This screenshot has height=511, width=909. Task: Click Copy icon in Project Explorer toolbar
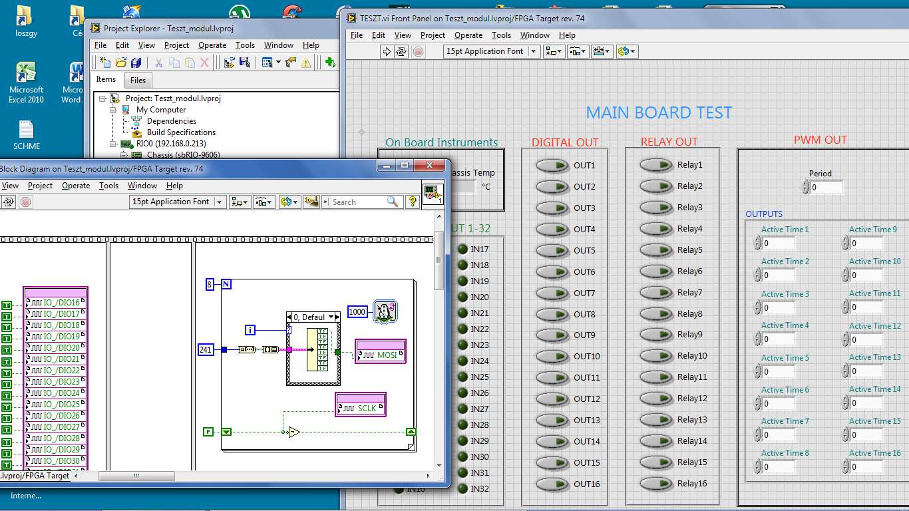coord(174,63)
